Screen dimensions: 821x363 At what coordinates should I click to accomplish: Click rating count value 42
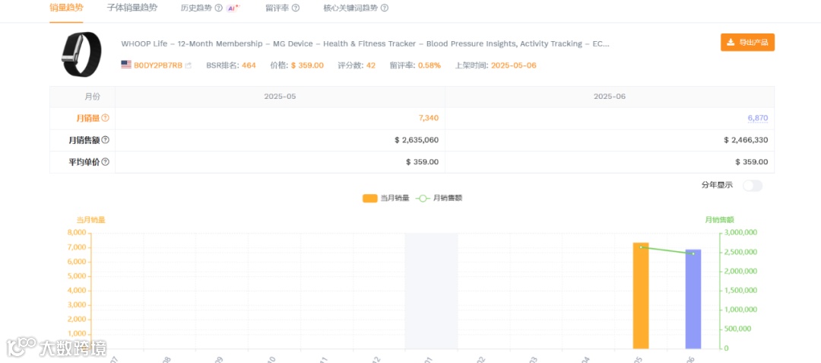pos(371,65)
